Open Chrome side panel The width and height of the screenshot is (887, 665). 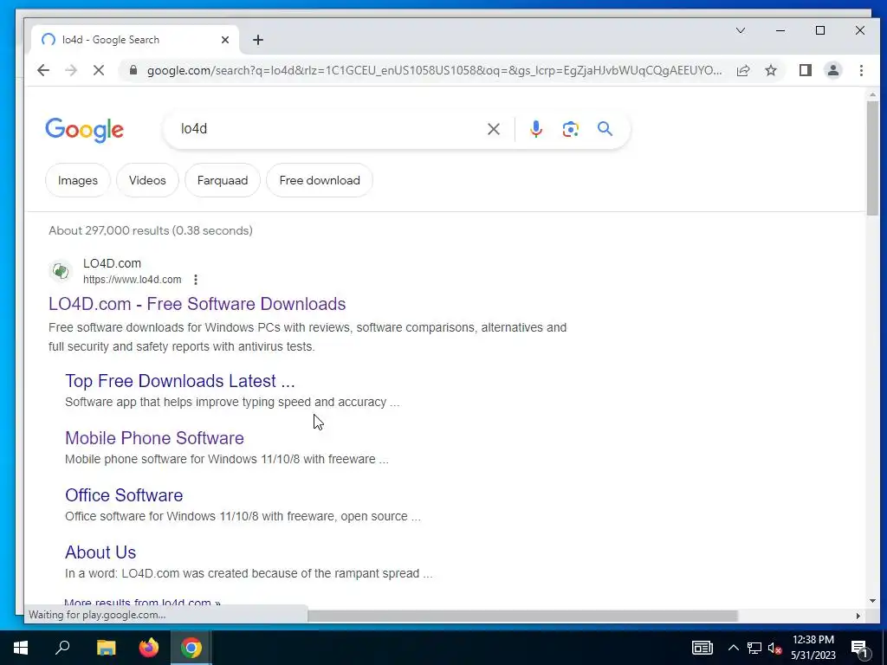click(x=805, y=70)
